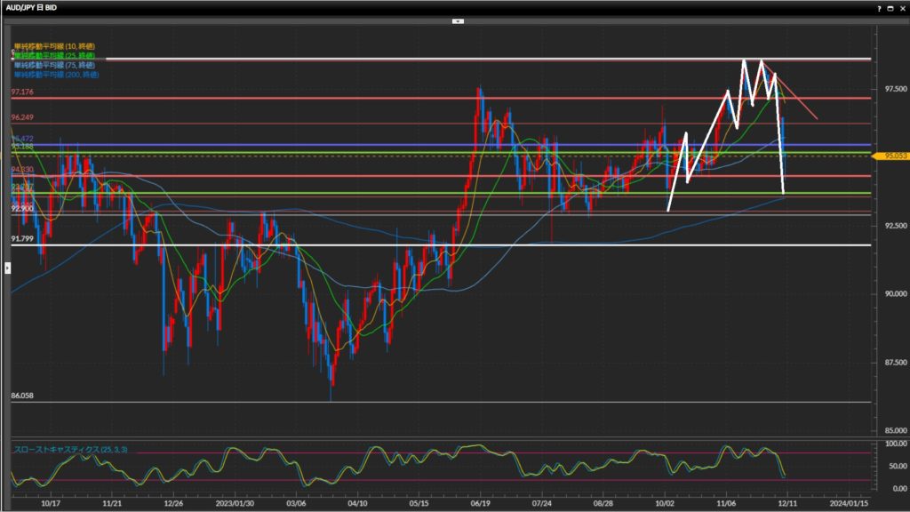Expand the top toolbar dropdown arrow
The image size is (910, 512).
pyautogui.click(x=458, y=20)
